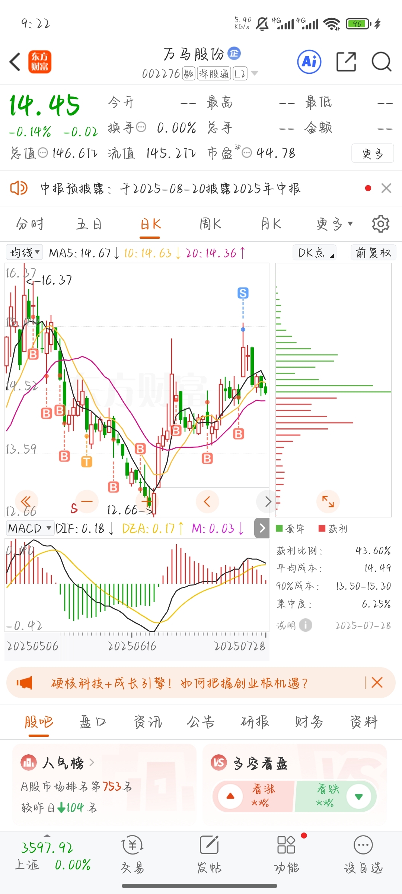Tap the 平均成本 14.49 value
Screen dimensions: 402x894
[x=377, y=568]
